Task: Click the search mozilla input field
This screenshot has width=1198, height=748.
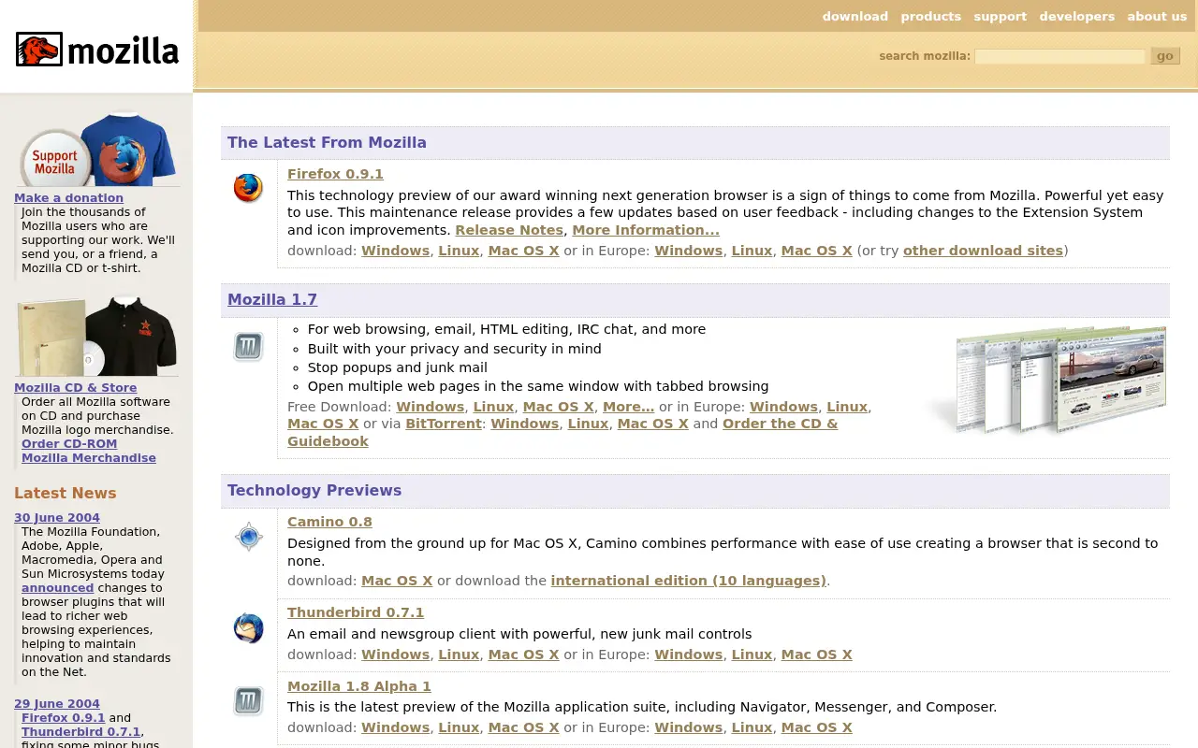Action: click(x=1059, y=56)
